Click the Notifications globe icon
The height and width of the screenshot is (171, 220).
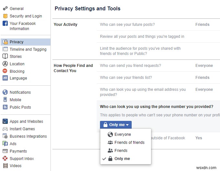5,92
